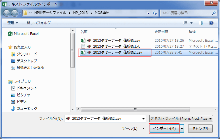Refresh the MOS講座 folder view
220x139 pixels.
155,13
